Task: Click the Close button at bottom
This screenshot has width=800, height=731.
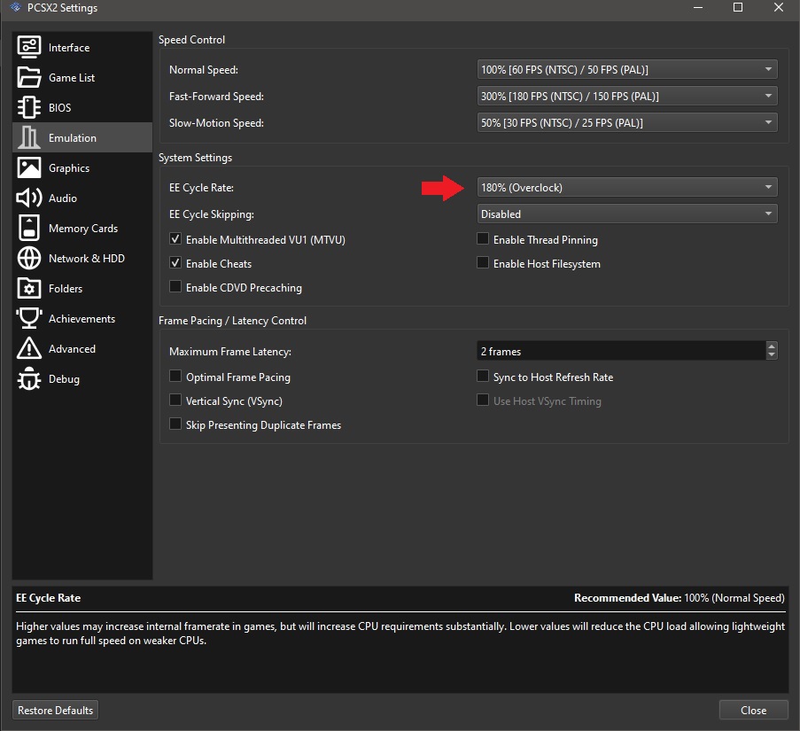Action: click(x=753, y=710)
